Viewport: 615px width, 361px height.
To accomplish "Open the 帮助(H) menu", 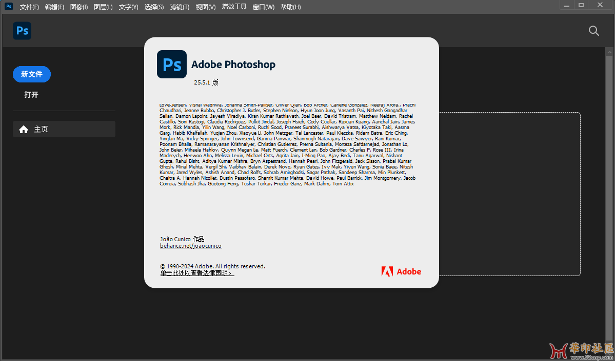I will [290, 7].
